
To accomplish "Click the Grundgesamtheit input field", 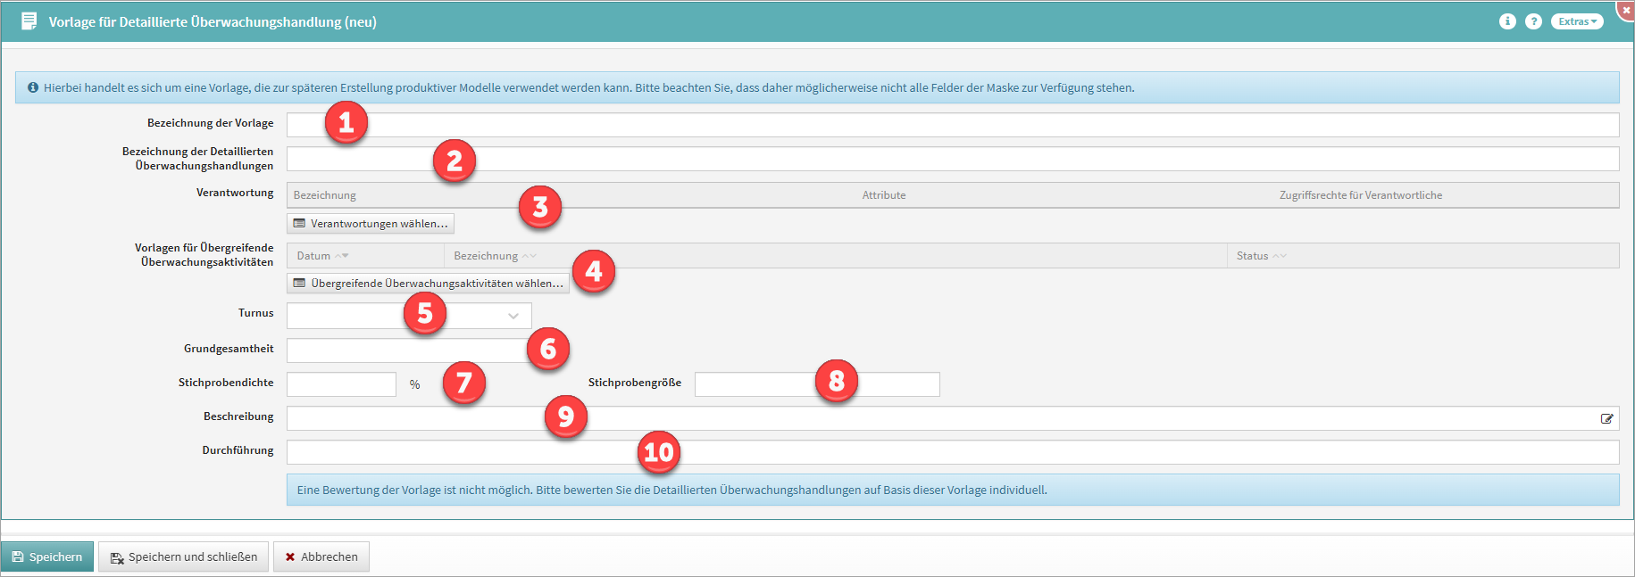I will (x=406, y=350).
